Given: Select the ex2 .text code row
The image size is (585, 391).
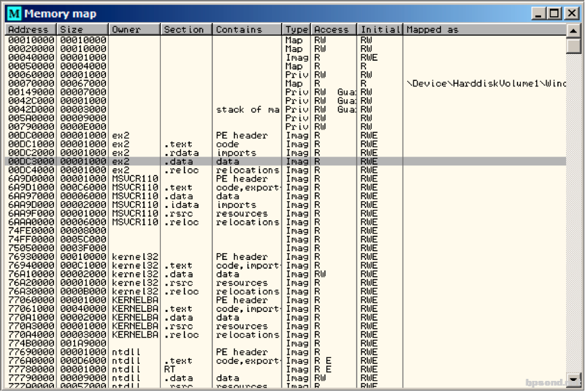Looking at the screenshot, I should point(286,145).
